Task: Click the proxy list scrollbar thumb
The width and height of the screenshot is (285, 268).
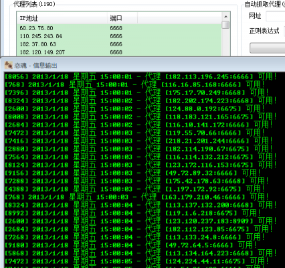Action: click(x=225, y=25)
